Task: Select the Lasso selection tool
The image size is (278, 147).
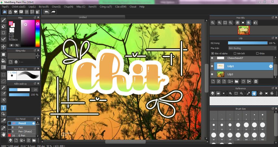Action: coord(3,81)
